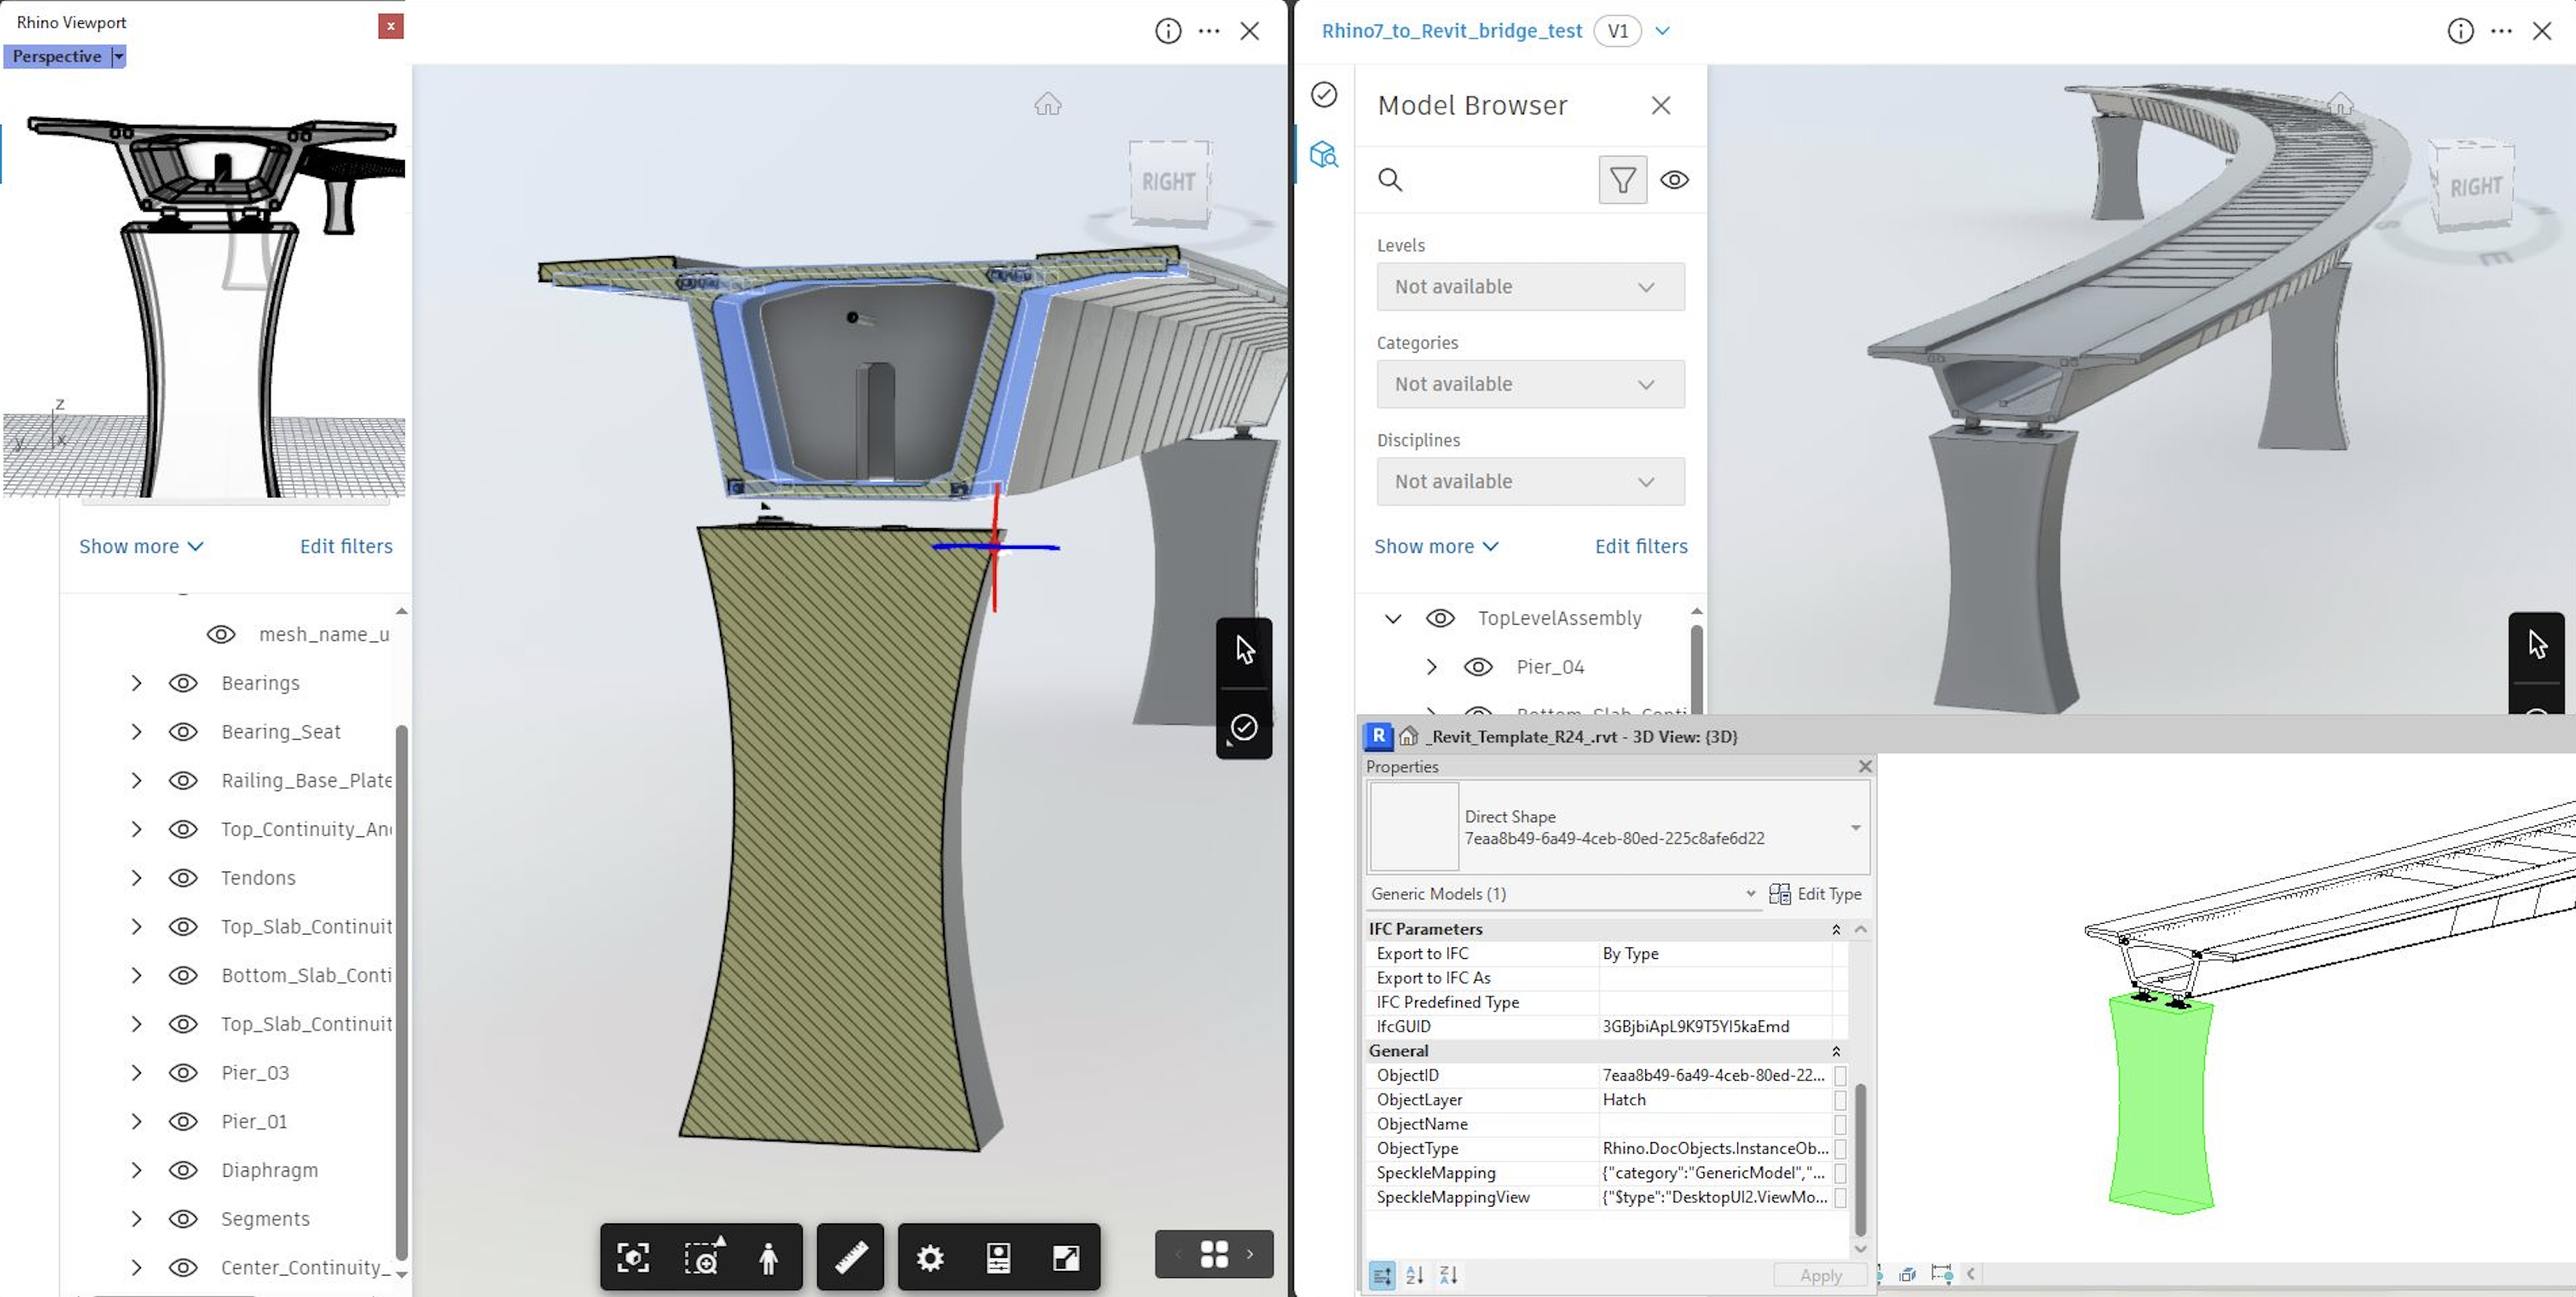
Task: Tick the checkbox next to ObjectLayer property
Action: pyautogui.click(x=1840, y=1099)
